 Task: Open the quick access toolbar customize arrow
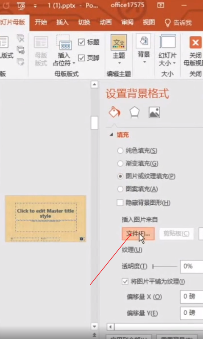tap(35, 6)
